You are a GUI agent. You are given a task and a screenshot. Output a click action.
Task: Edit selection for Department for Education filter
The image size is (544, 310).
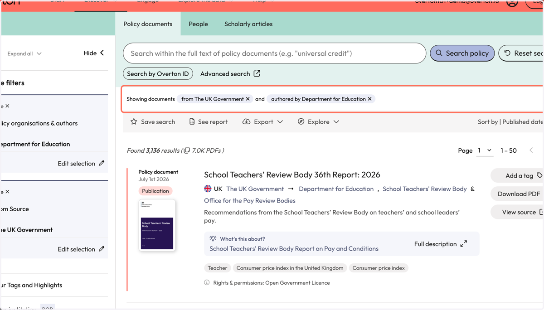click(81, 163)
